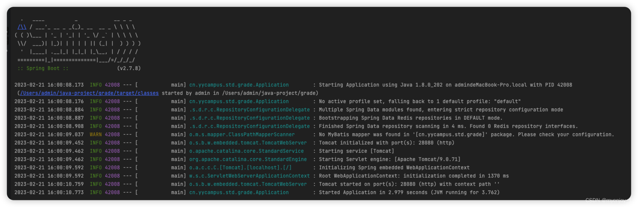Click Application logger on the 16:00:10.773 row
The image size is (638, 207).
[239, 192]
